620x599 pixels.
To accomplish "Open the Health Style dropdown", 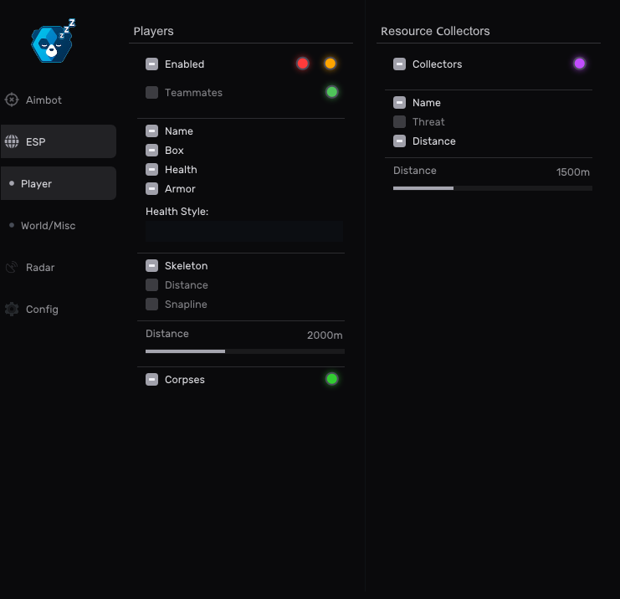I will (244, 232).
